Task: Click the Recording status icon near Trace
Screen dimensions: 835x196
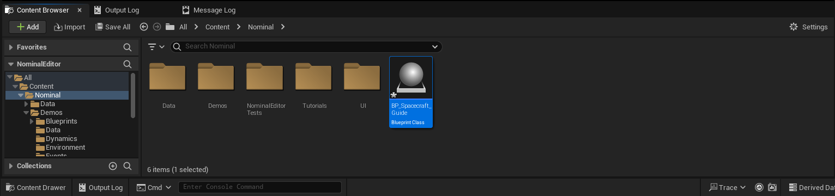Action: pyautogui.click(x=759, y=187)
